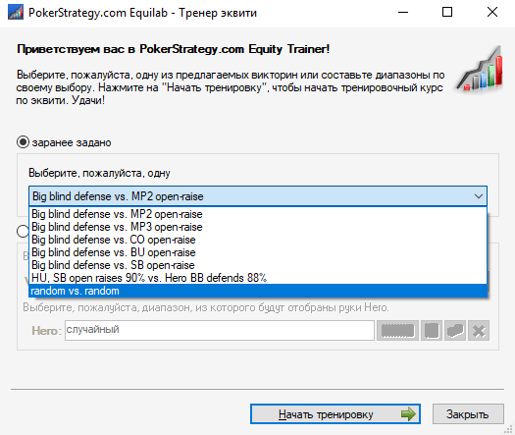The height and width of the screenshot is (435, 515).
Task: Choose 'Big blind defense vs. MP3 open-raise'
Action: pos(258,227)
